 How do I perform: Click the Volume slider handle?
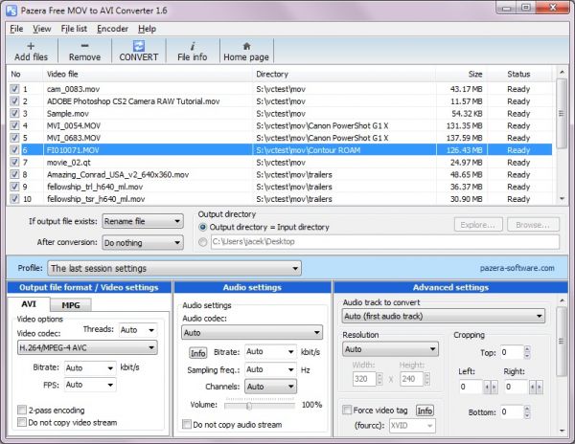pyautogui.click(x=251, y=405)
